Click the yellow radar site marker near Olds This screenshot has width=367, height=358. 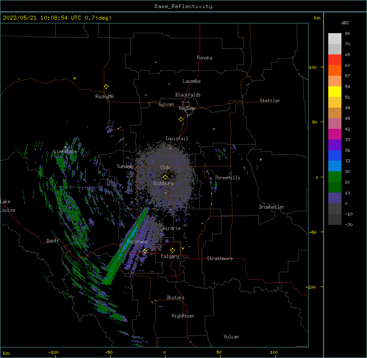point(165,177)
